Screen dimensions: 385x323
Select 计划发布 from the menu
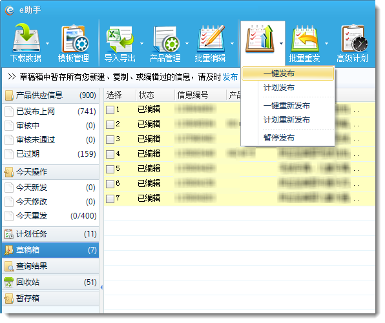[287, 88]
